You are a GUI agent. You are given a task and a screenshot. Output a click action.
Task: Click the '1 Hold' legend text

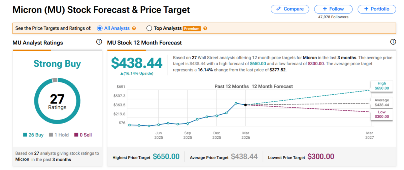pyautogui.click(x=62, y=135)
